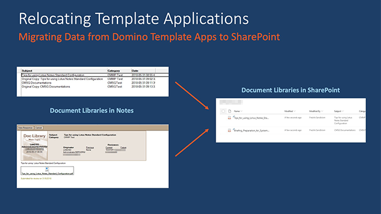381x214 pixels.
Task: Expand the Name column dropdown
Action: 241,111
